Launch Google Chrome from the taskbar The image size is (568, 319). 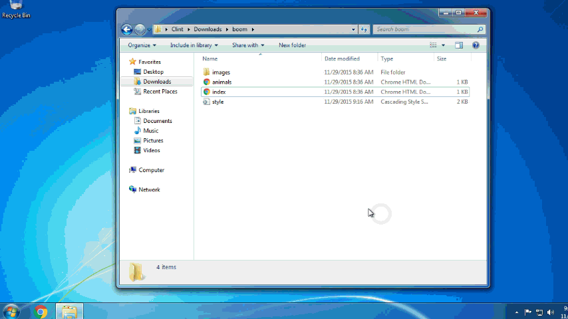point(41,312)
